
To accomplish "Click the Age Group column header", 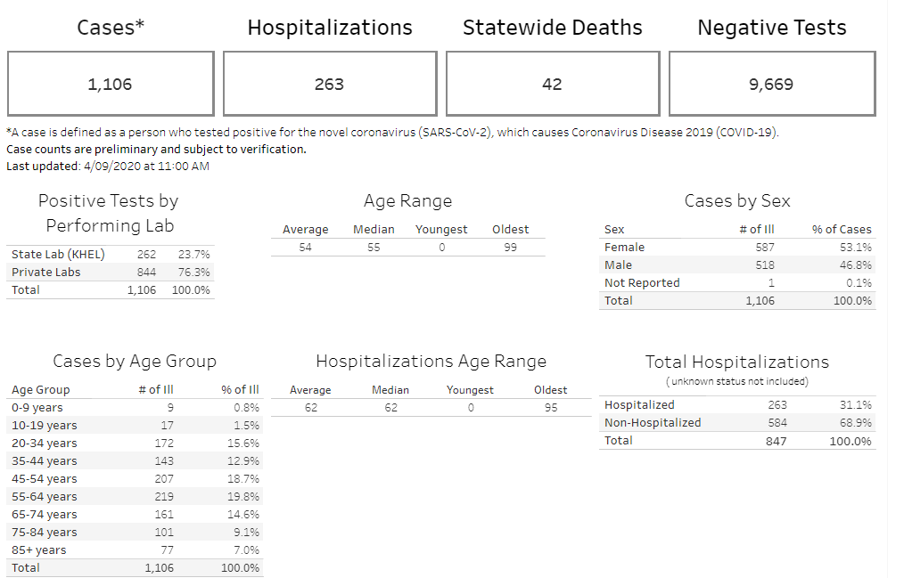I will coord(40,389).
